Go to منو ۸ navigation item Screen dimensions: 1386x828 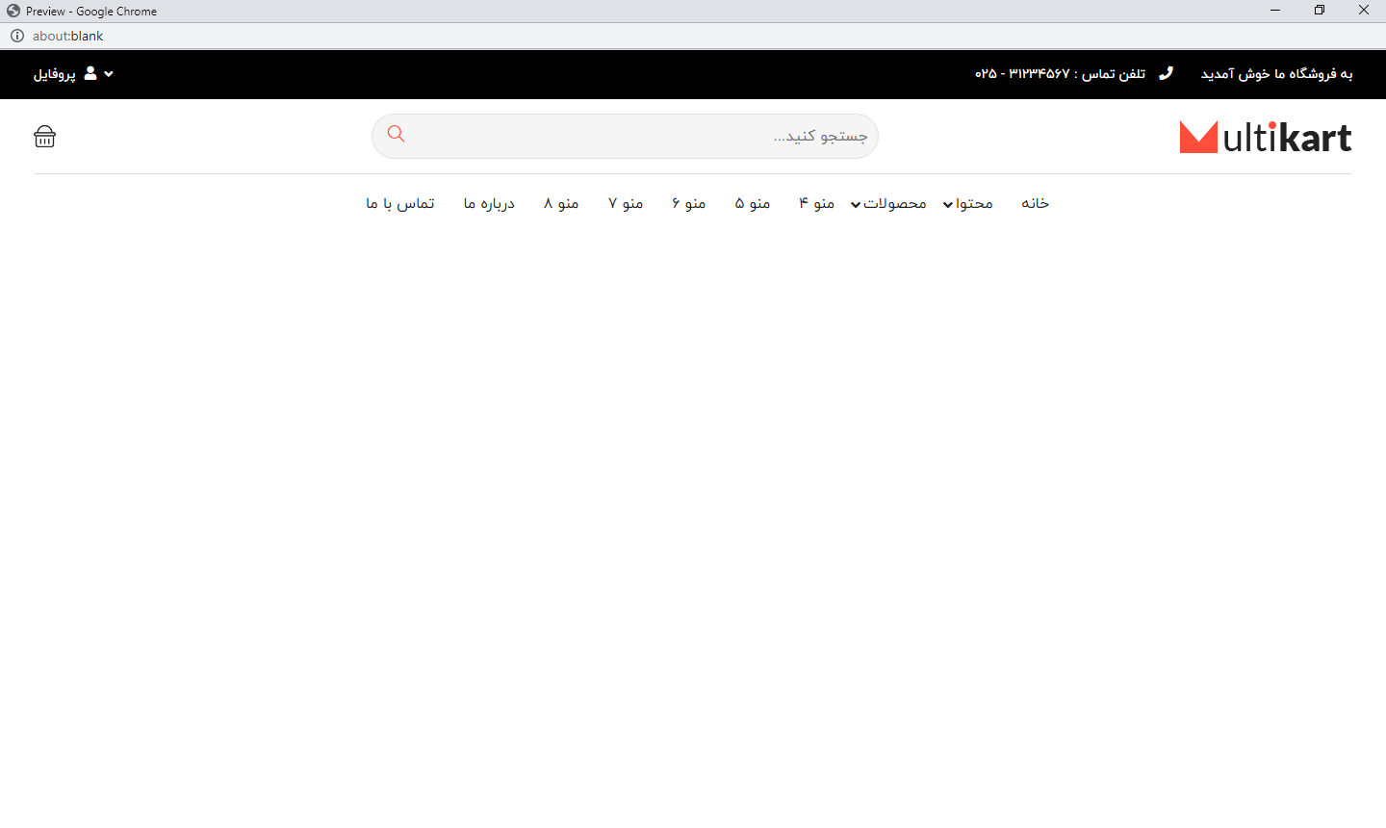click(561, 203)
